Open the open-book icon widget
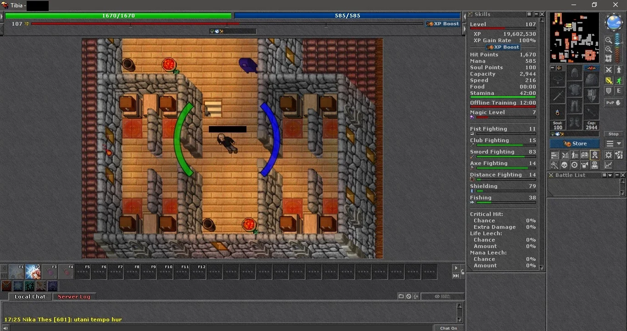Image resolution: width=627 pixels, height=331 pixels. tap(584, 154)
